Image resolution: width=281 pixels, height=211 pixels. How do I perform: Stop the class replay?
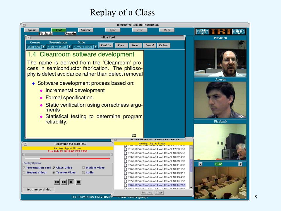(x=78, y=182)
